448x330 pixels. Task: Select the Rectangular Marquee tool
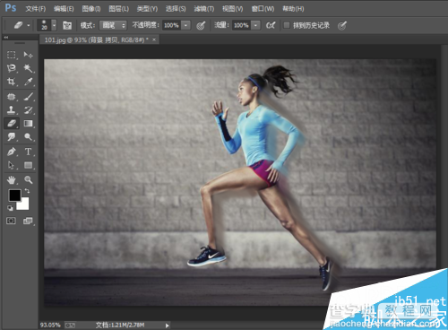click(12, 55)
